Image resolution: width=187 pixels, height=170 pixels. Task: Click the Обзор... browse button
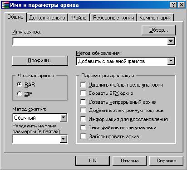(x=158, y=30)
